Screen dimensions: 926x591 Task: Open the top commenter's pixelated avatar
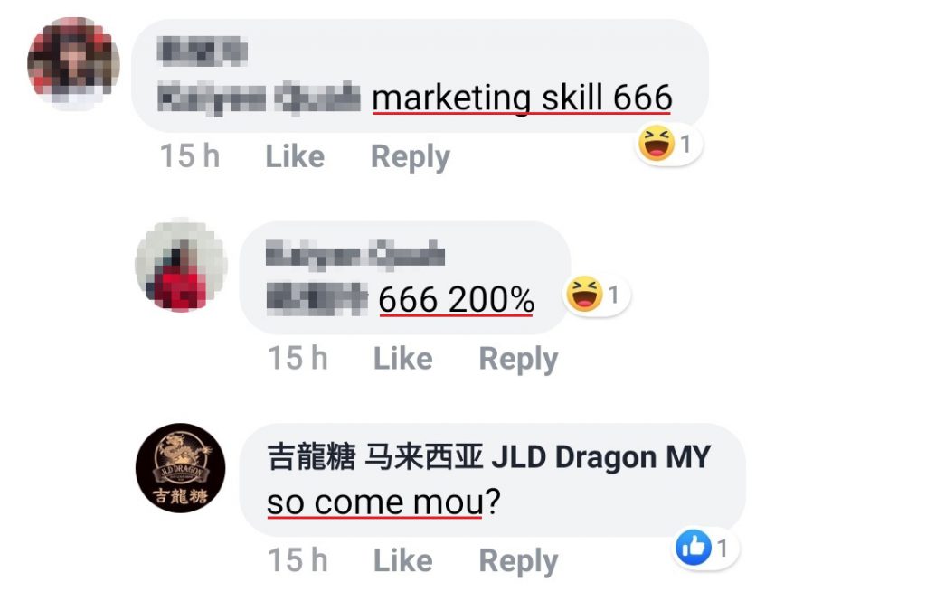pyautogui.click(x=73, y=63)
